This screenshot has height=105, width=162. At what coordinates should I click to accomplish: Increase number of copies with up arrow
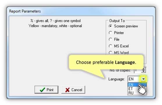tap(143, 69)
